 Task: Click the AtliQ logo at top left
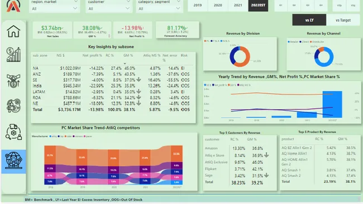point(13,6)
